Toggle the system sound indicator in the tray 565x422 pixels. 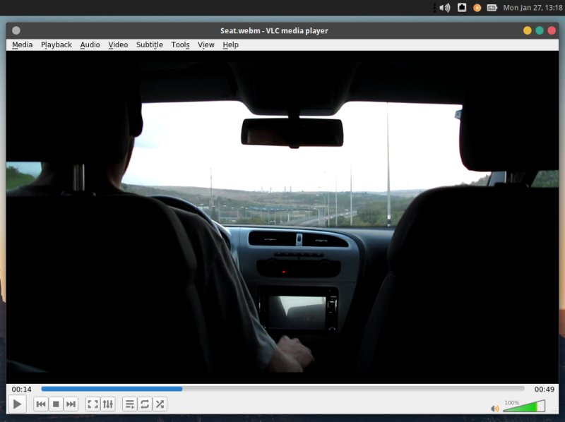(x=444, y=8)
